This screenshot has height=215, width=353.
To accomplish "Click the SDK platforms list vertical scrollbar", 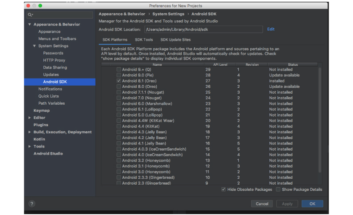I will [x=320, y=88].
